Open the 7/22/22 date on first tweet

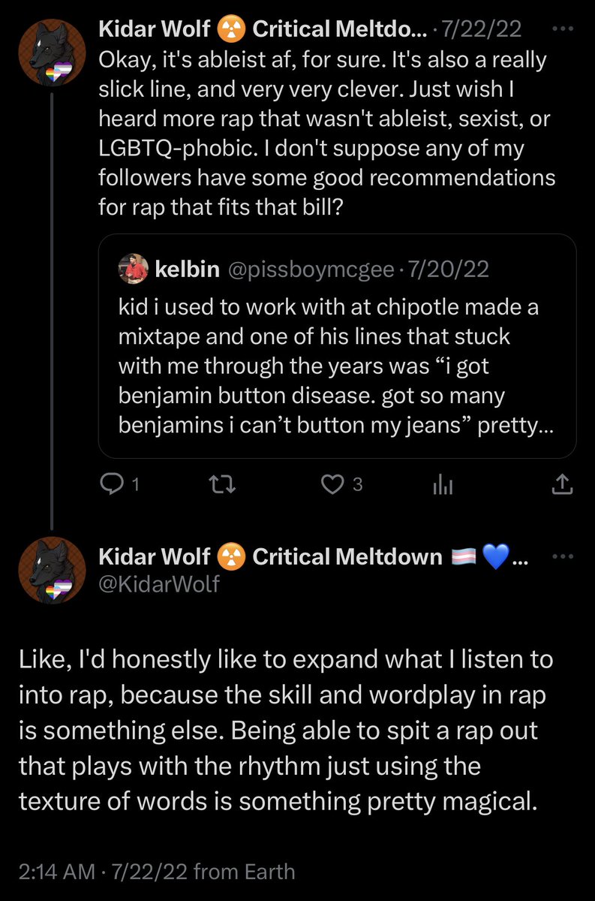pos(481,29)
